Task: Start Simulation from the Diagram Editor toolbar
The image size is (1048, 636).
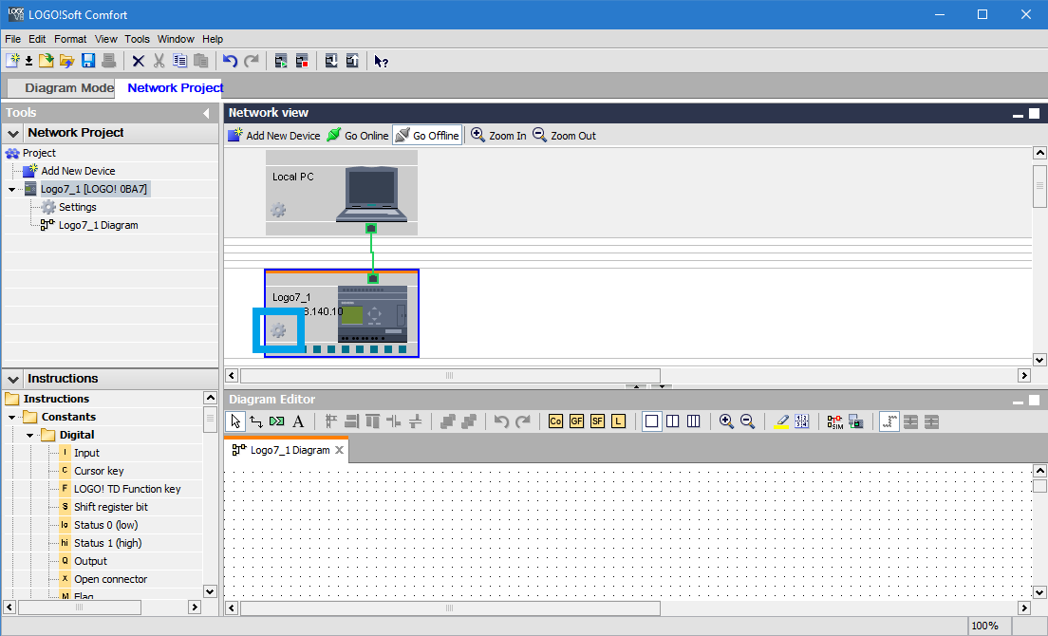Action: click(834, 421)
